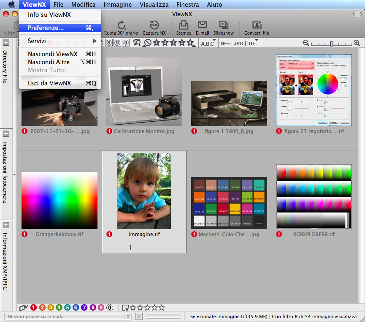The height and width of the screenshot is (322, 365).
Task: Click the info 'i' icon under immagine.tif
Action: (x=130, y=248)
